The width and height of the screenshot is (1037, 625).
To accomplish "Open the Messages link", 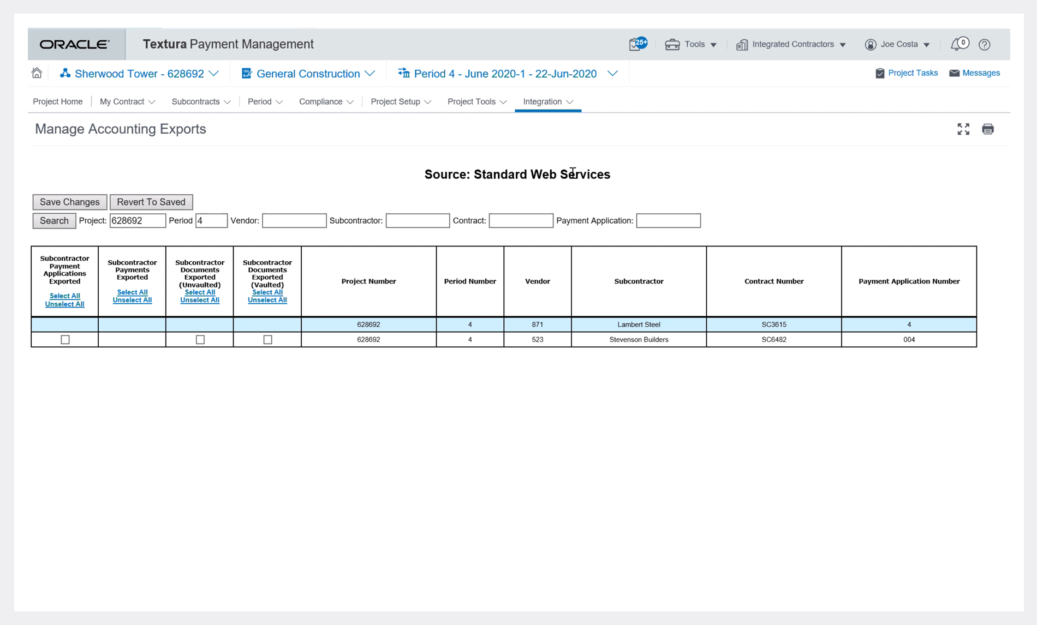I will pos(981,73).
